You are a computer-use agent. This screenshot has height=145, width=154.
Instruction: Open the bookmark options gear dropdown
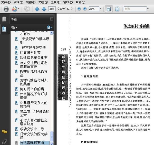pos(14,27)
